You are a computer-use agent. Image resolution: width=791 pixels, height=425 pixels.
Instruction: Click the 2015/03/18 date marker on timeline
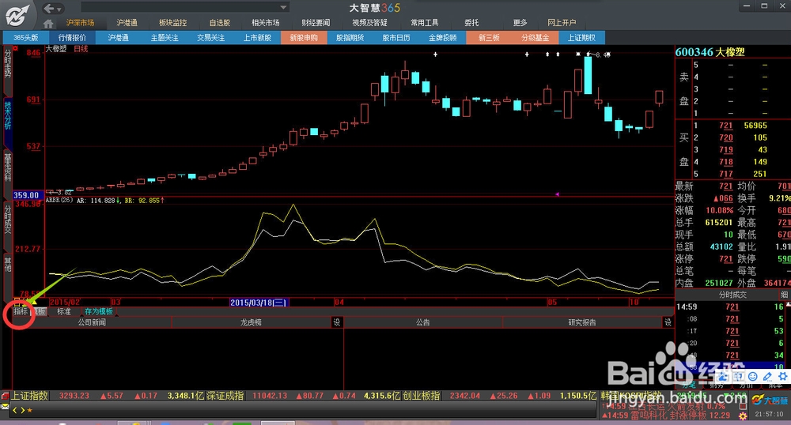coord(259,302)
